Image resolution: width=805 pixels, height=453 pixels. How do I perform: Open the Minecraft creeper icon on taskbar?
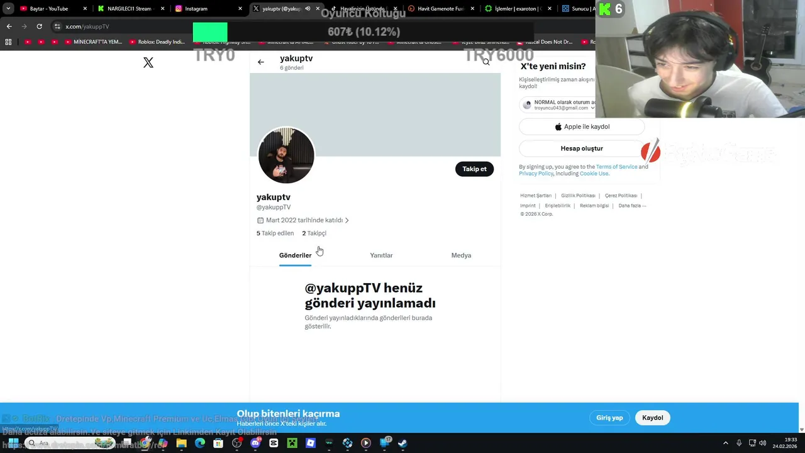tap(292, 443)
